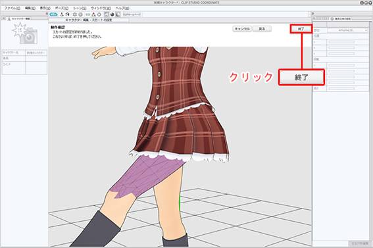Click the text field right of toolbar sphere icons

(x=132, y=14)
